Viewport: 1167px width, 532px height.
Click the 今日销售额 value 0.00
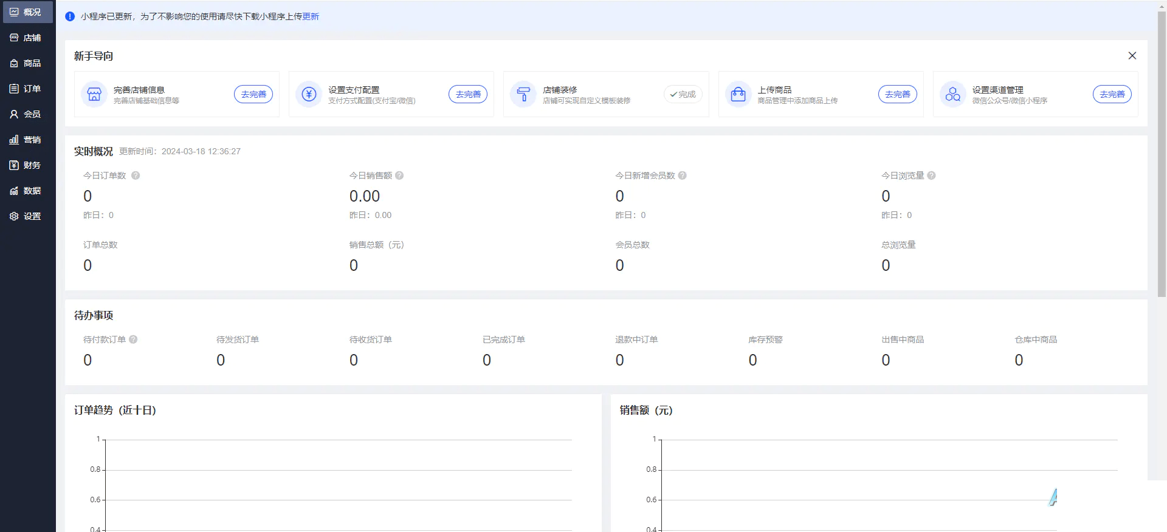point(365,196)
